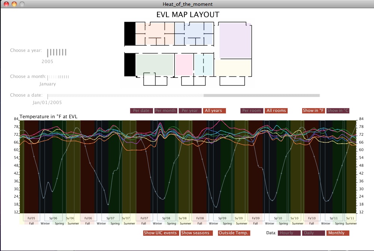374x251 pixels.
Task: Select Daily data resolution
Action: click(x=314, y=233)
